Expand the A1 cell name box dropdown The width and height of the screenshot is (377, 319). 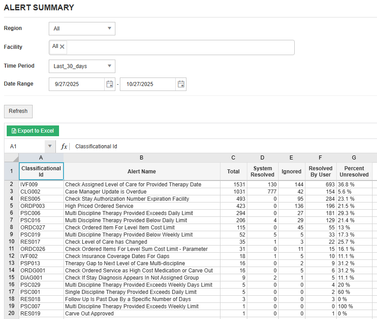point(50,146)
